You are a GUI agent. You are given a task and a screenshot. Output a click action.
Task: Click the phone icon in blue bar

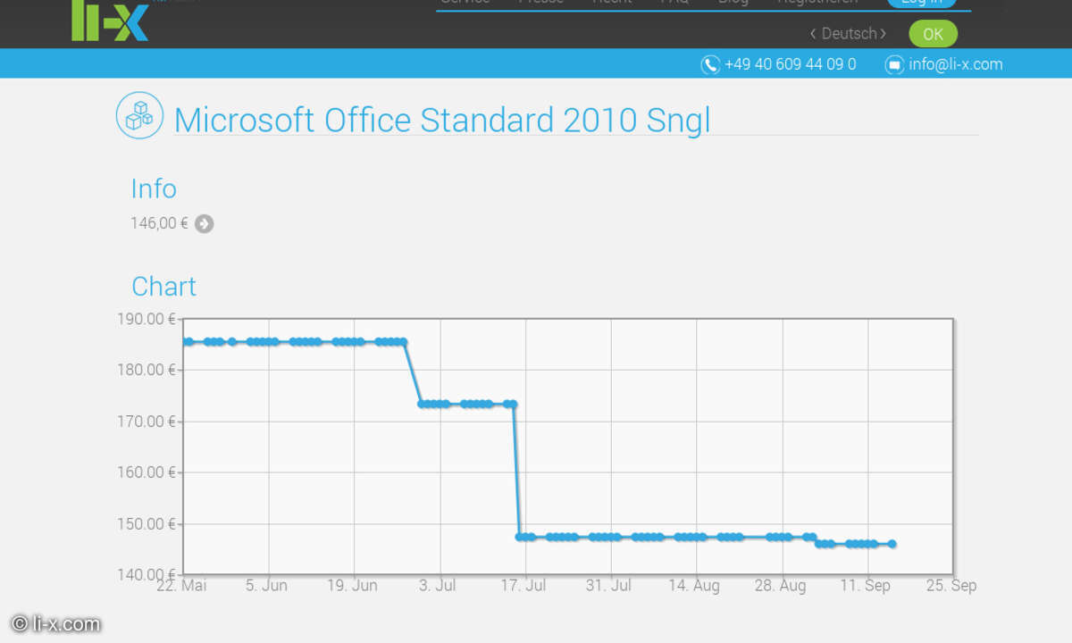[x=710, y=64]
